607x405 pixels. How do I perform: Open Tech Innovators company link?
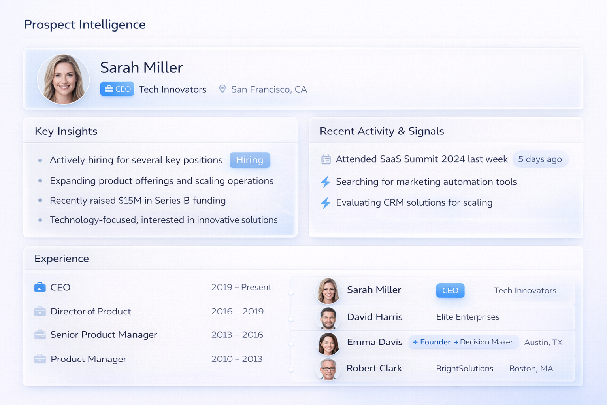tap(173, 89)
